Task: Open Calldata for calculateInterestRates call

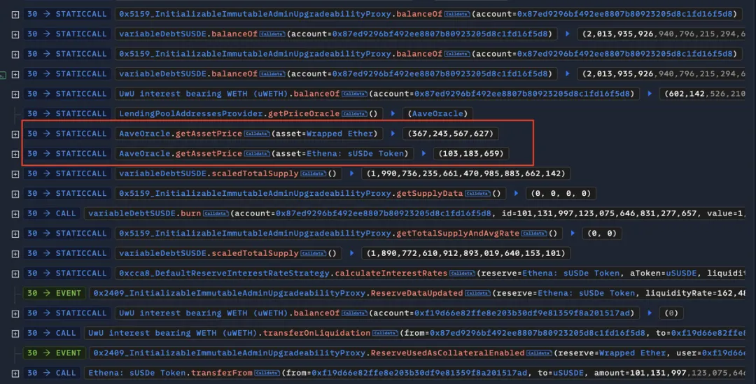Action: (x=462, y=273)
